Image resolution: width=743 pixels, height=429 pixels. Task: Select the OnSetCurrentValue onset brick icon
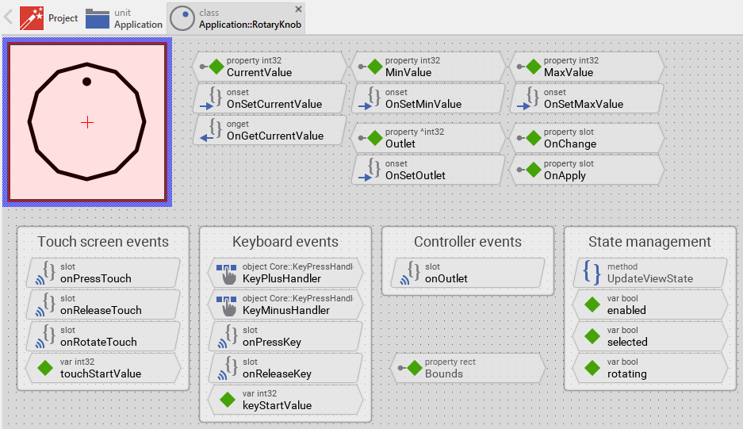click(x=211, y=99)
